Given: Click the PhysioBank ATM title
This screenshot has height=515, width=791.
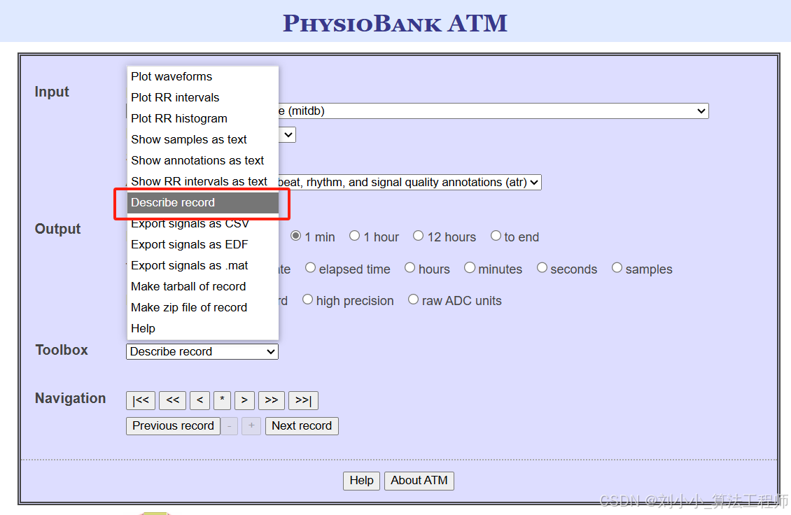Looking at the screenshot, I should click(x=395, y=23).
